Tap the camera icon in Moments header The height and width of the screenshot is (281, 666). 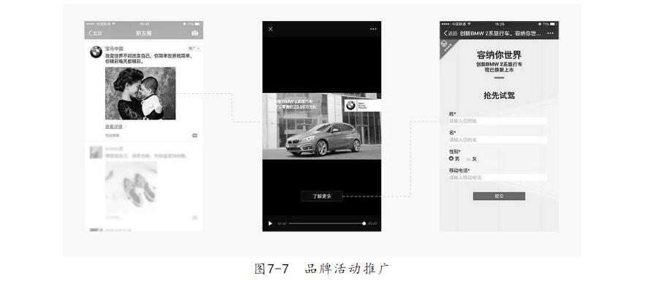click(194, 33)
